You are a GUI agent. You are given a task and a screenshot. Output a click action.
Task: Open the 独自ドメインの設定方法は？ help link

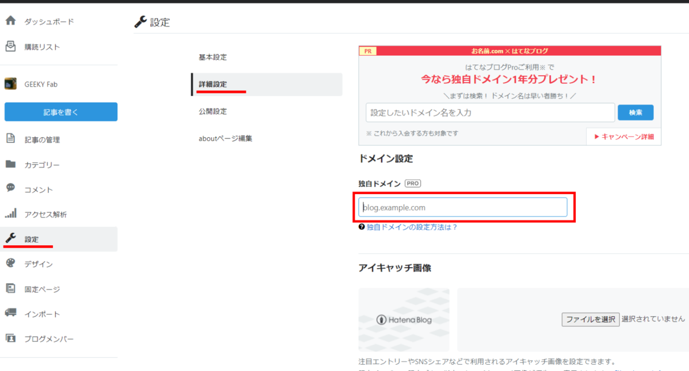(x=411, y=227)
